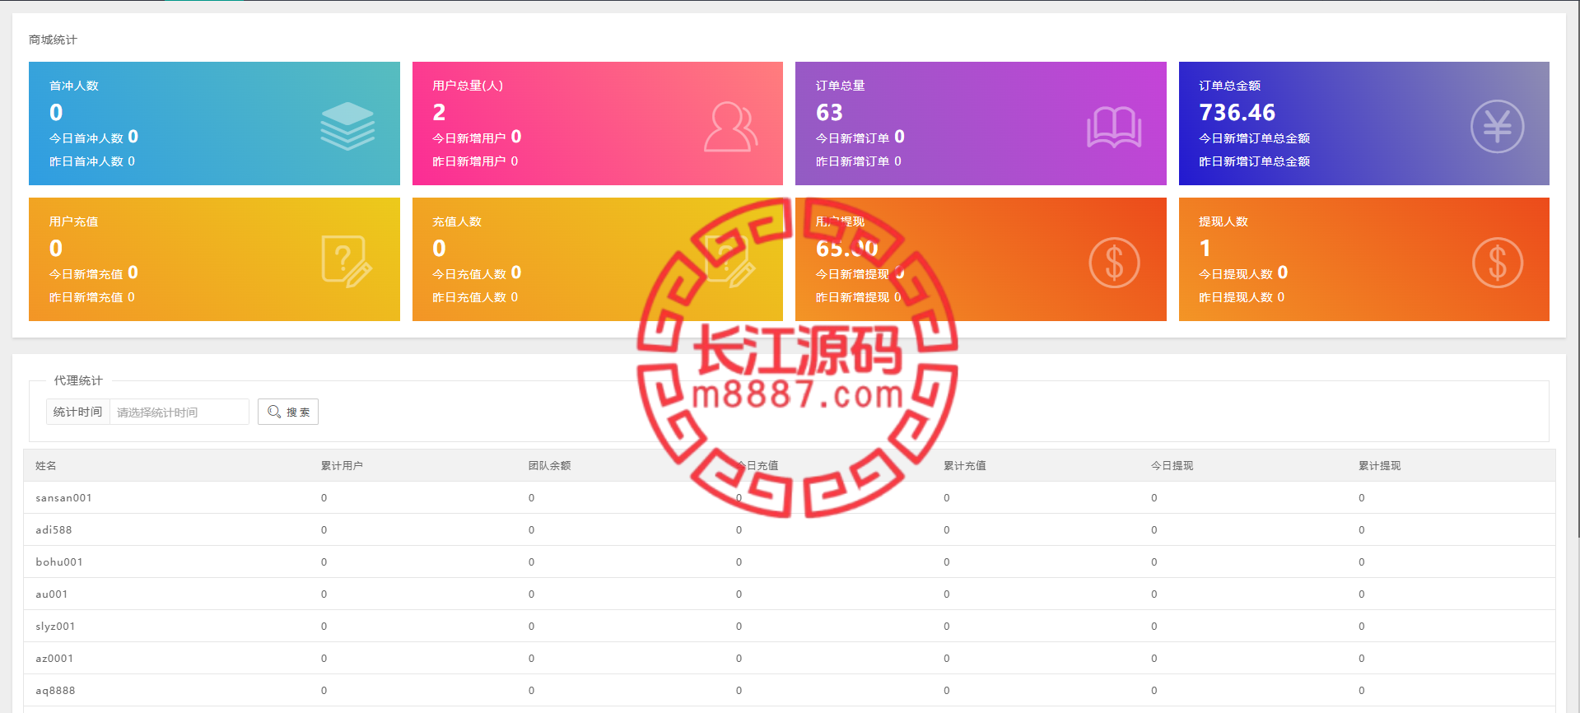Click the 累计充值 column header

(964, 466)
